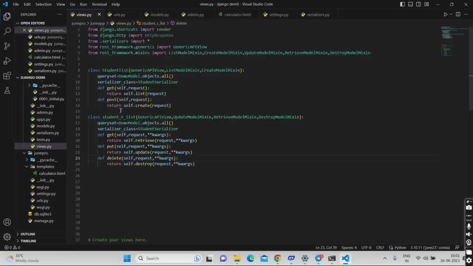The width and height of the screenshot is (473, 266).
Task: Open the Extensions view icon
Action: click(7, 76)
